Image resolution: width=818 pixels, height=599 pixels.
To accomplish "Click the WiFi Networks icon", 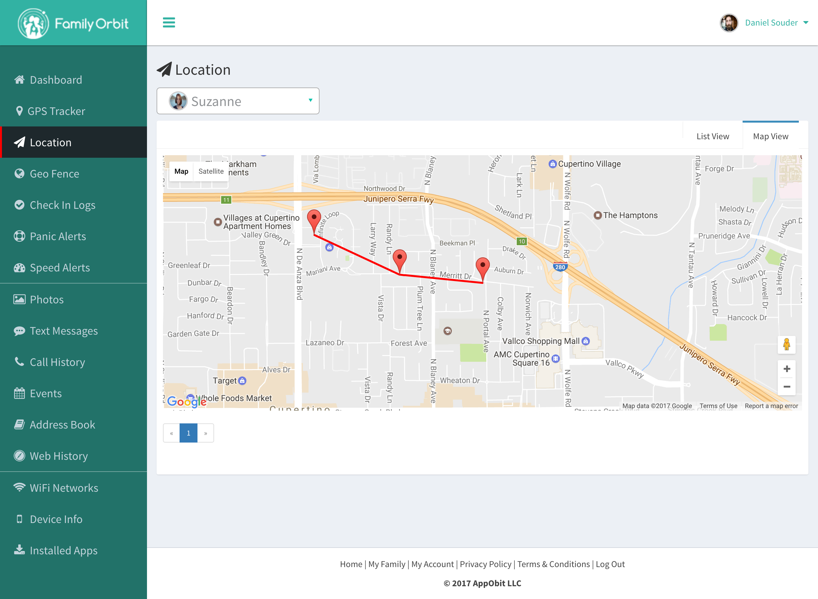I will [x=19, y=488].
